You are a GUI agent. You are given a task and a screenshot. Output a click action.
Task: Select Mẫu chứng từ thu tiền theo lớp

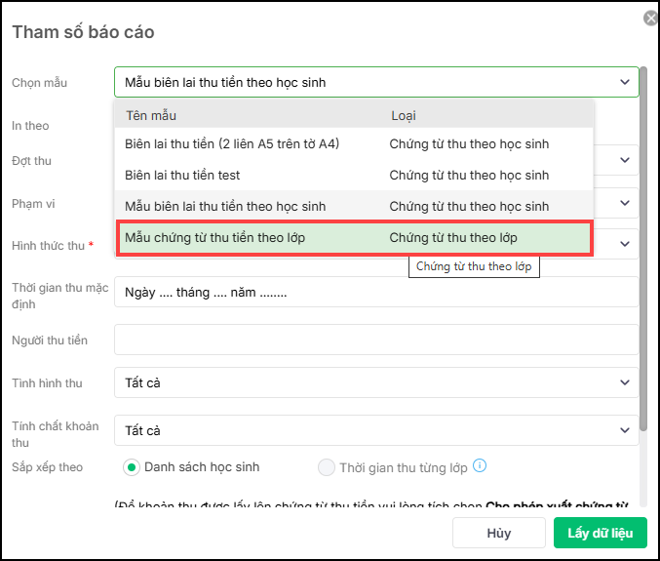[x=216, y=238]
